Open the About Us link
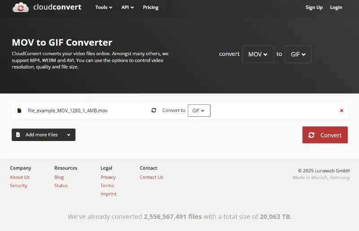This screenshot has height=231, width=359. point(20,177)
